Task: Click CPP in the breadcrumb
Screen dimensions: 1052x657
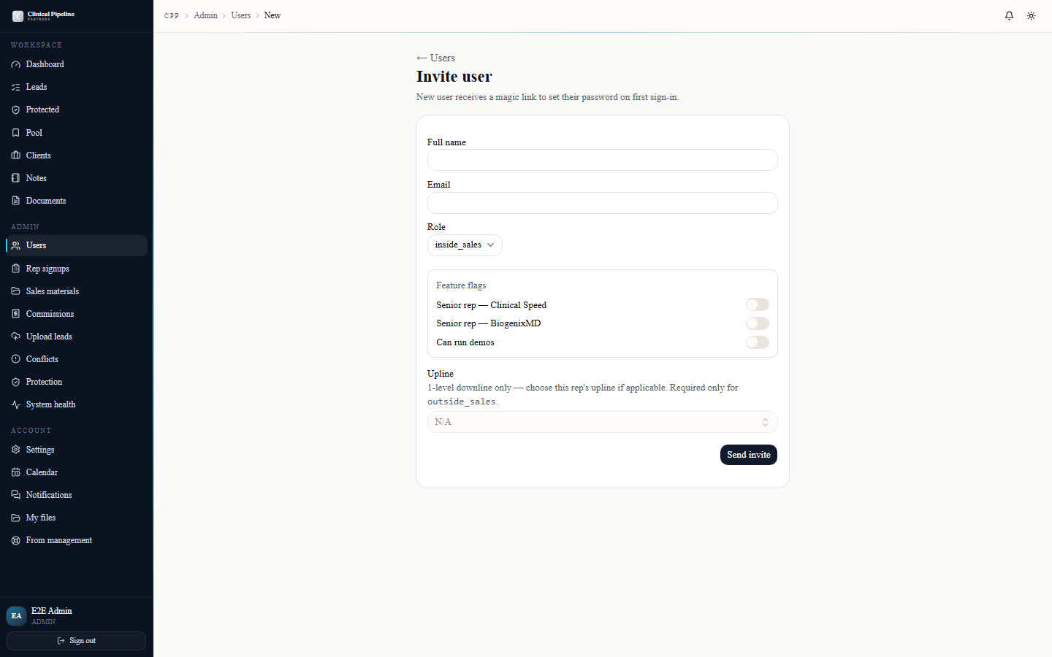Action: click(172, 15)
